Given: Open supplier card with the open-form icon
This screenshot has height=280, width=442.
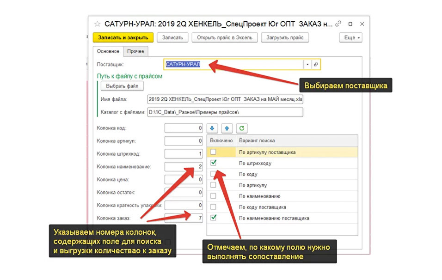Looking at the screenshot, I should click(x=316, y=65).
